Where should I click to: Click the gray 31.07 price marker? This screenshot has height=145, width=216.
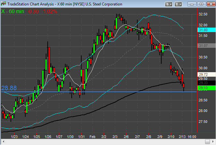206,46
